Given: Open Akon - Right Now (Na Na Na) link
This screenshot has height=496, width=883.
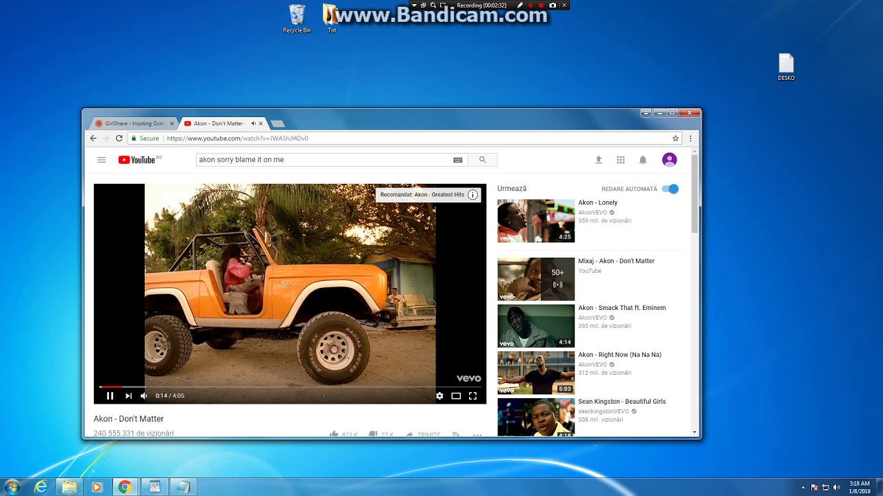Looking at the screenshot, I should pos(619,355).
